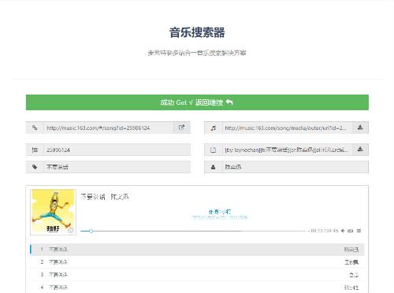Select the song ID field 25906124
Viewport: 394px width, 293px height.
[117, 150]
